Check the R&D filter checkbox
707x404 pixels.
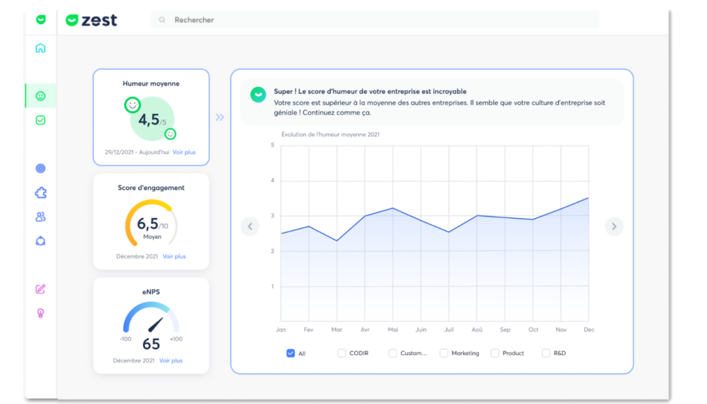tap(546, 353)
